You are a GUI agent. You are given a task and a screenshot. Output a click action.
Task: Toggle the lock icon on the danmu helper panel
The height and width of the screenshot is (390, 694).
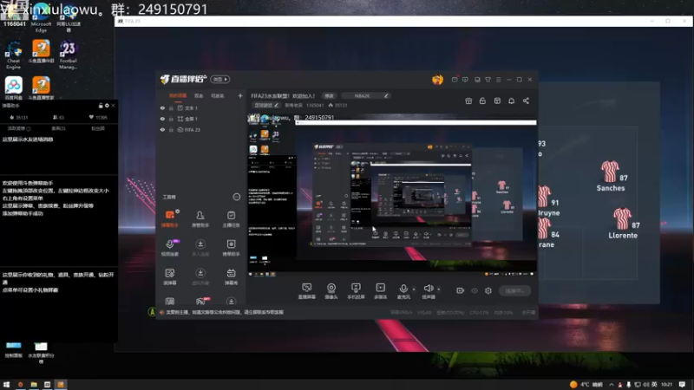101,106
